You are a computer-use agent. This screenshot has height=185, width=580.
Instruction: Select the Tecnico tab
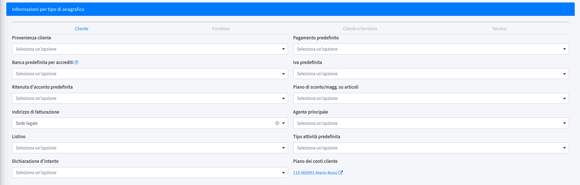coord(499,29)
